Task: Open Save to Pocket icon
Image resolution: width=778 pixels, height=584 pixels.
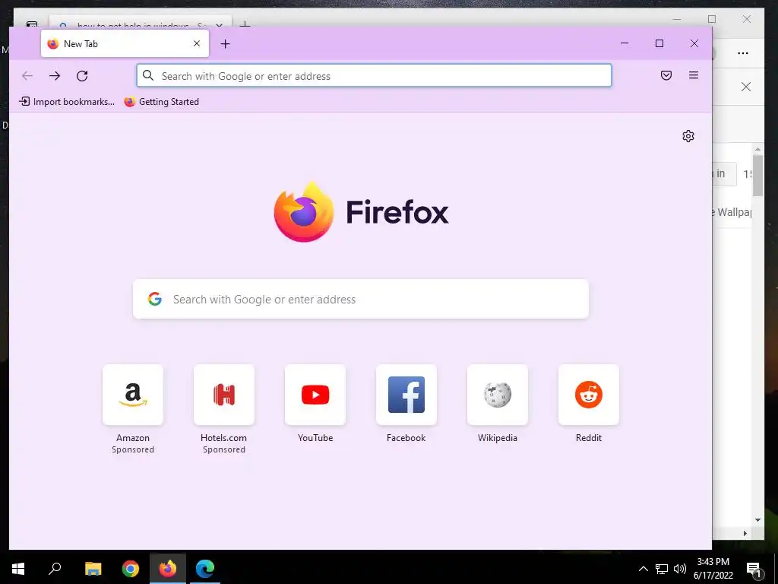Action: (666, 75)
